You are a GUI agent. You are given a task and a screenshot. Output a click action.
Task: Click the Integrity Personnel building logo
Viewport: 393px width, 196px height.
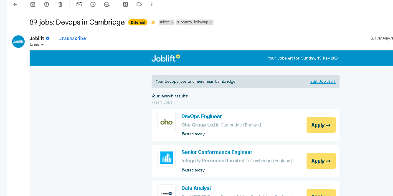(166, 158)
